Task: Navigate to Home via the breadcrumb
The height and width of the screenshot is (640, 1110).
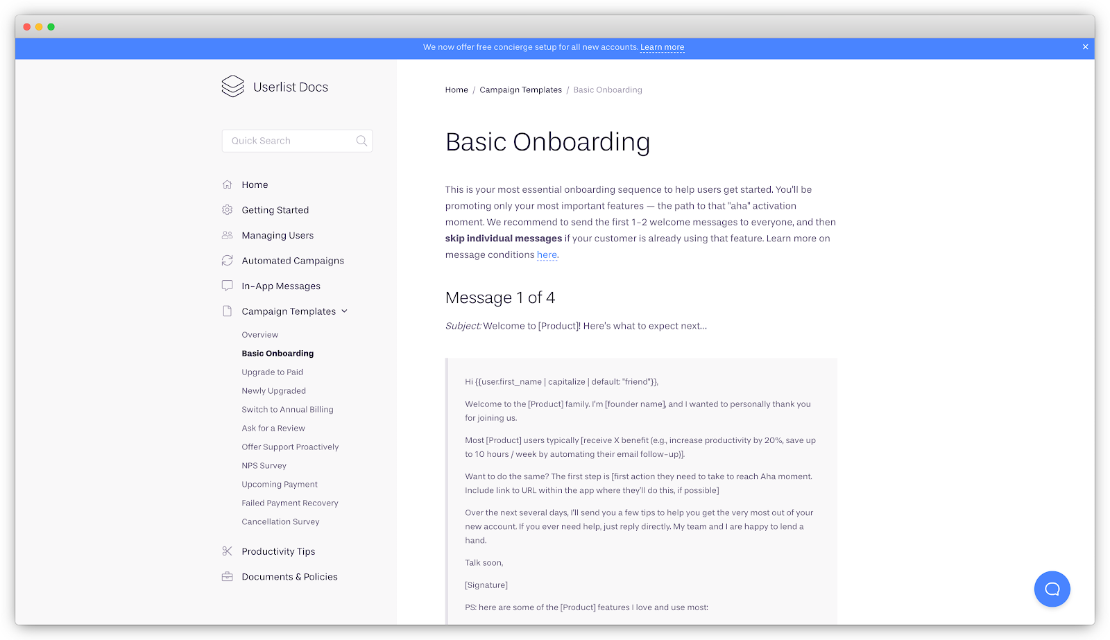Action: pos(456,89)
